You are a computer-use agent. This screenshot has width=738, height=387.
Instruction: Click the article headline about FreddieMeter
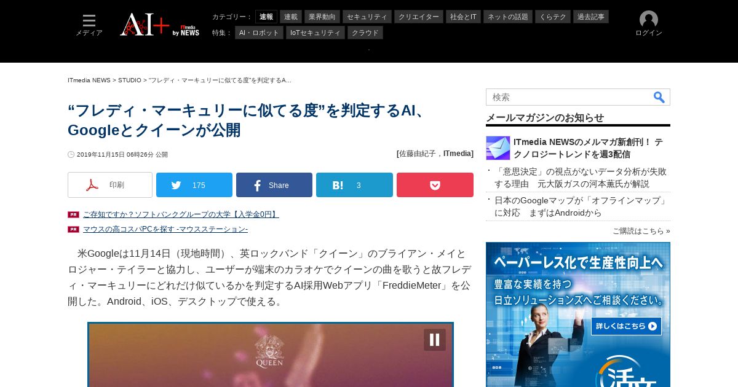pyautogui.click(x=247, y=120)
